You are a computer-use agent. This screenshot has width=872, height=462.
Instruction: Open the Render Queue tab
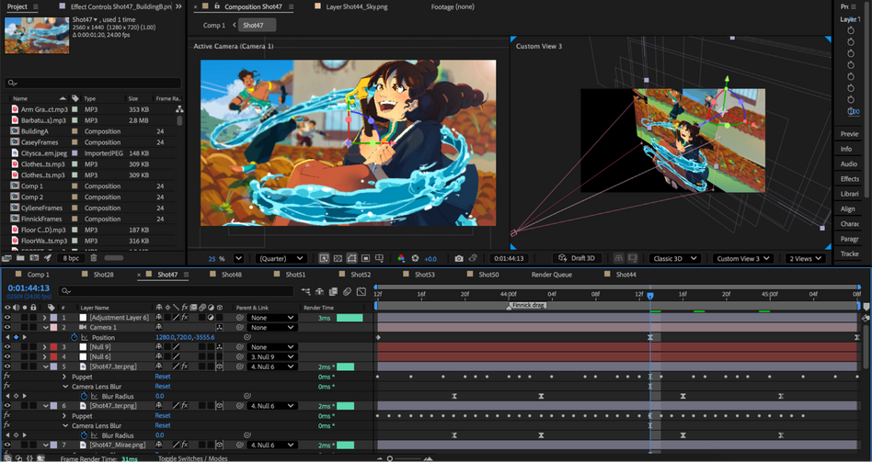click(551, 275)
